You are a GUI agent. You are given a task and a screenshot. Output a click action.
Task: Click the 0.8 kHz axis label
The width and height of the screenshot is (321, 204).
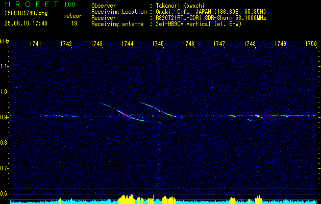tap(4, 143)
